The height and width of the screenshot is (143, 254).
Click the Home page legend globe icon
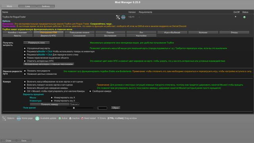[19, 118]
